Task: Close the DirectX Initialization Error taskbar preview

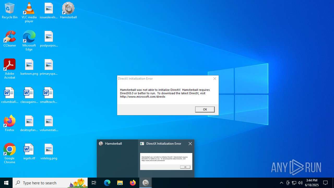Action: tap(190, 144)
